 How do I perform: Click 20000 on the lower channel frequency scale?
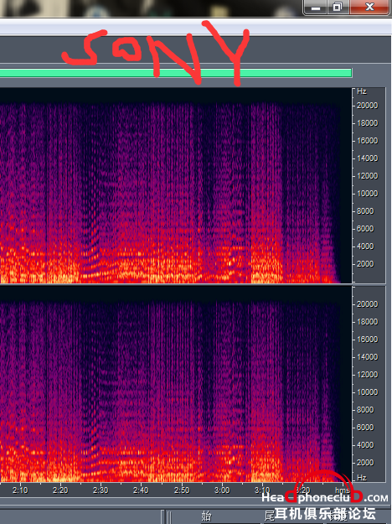coord(368,304)
